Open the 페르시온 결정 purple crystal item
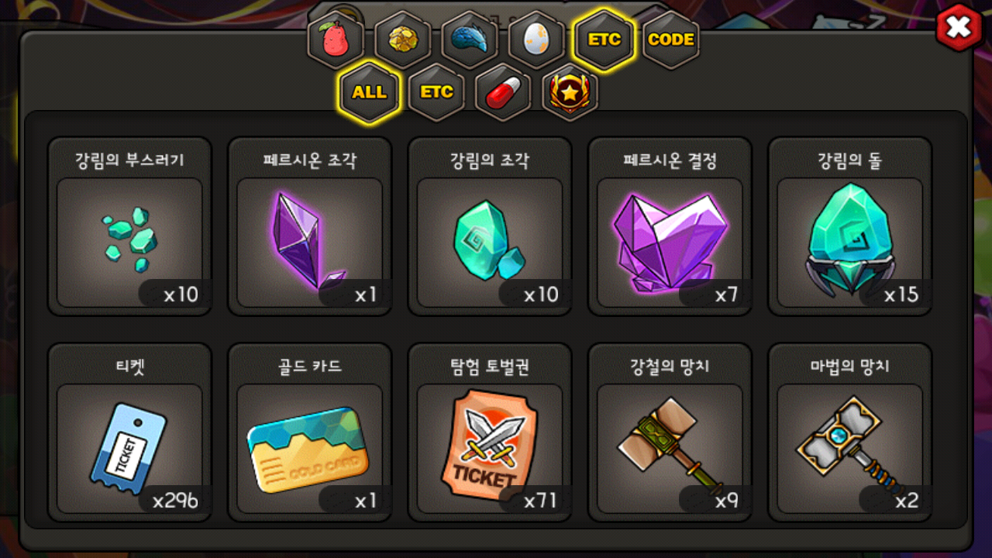The height and width of the screenshot is (558, 992). [x=670, y=226]
